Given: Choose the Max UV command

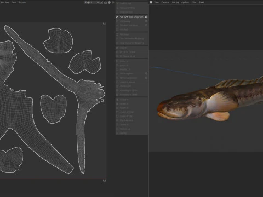Looking at the screenshot, I should 123,48.
